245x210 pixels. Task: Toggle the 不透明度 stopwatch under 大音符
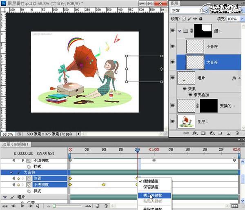29,185
